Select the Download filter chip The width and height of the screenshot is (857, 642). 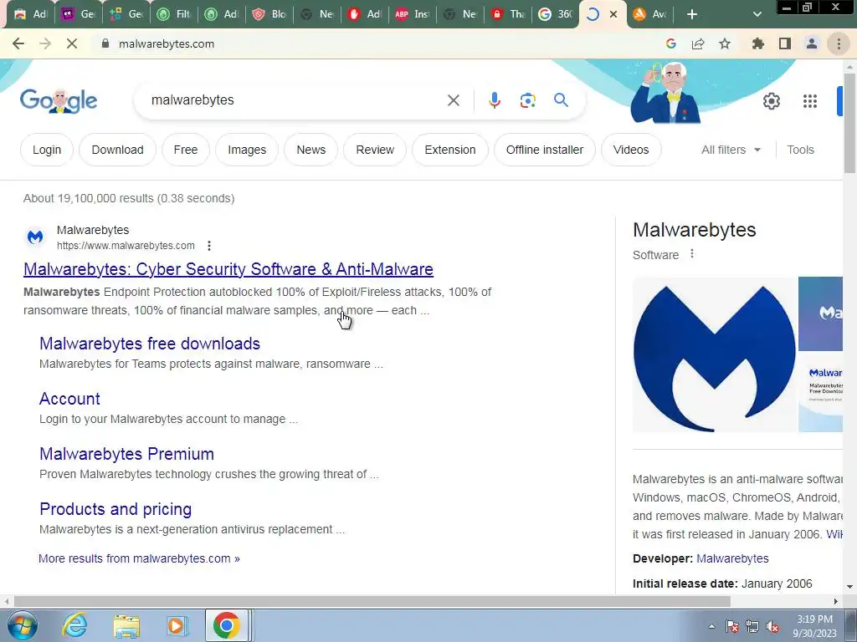117,150
